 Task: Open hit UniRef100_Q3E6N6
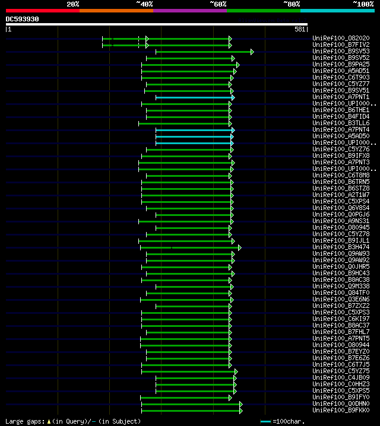click(x=341, y=299)
